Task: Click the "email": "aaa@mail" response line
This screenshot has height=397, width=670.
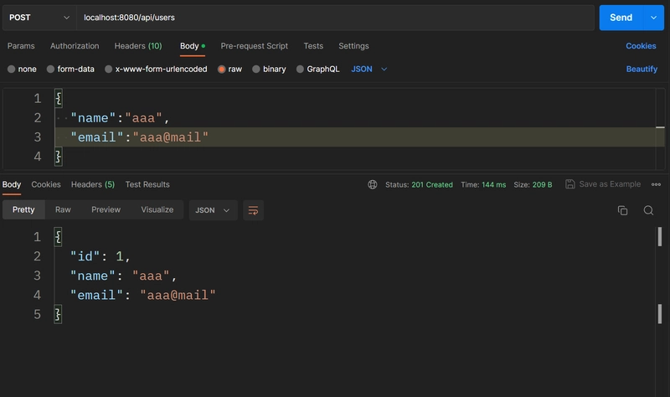Action: tap(143, 296)
